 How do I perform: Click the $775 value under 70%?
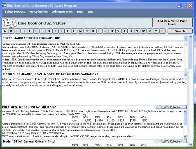[x=132, y=120]
